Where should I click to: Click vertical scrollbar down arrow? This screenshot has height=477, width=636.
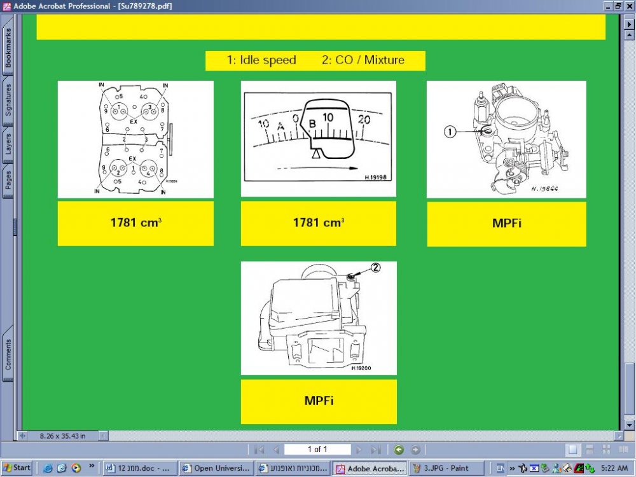click(x=629, y=425)
